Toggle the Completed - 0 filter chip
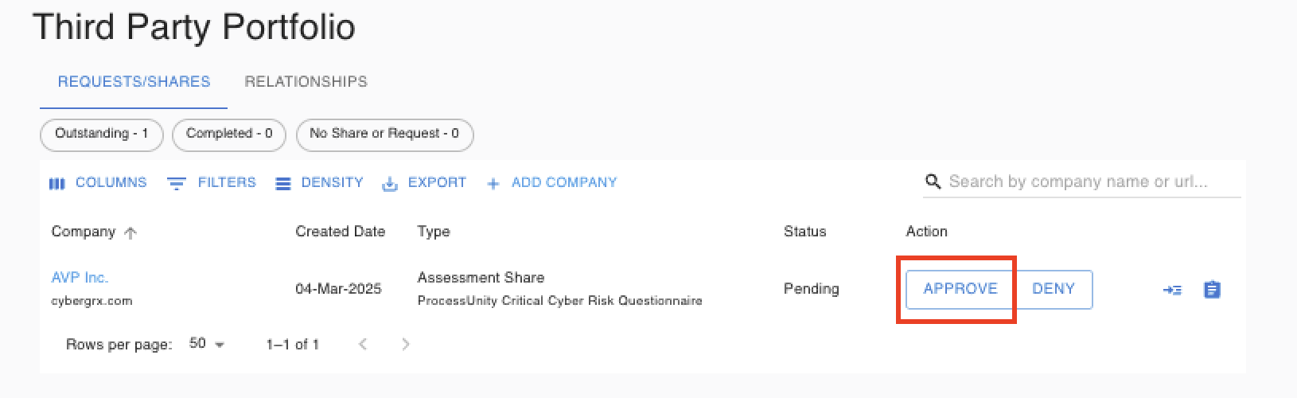The height and width of the screenshot is (398, 1297). tap(229, 135)
